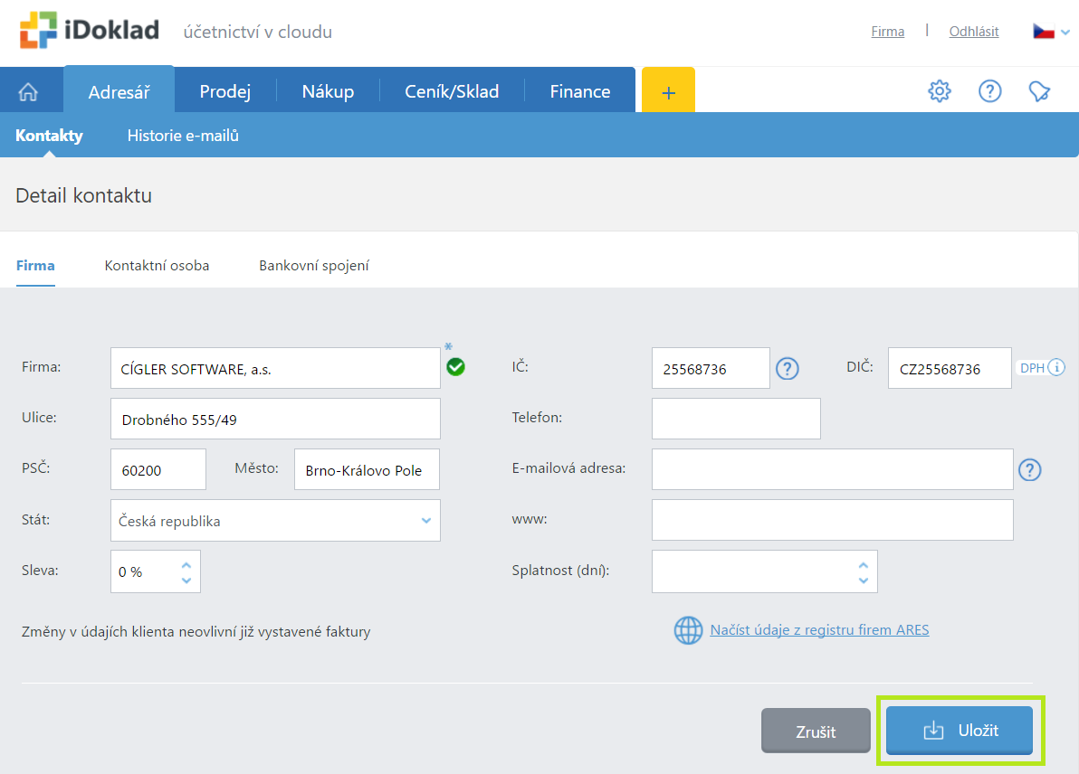Decrease the Sleva percentage value

coord(186,580)
